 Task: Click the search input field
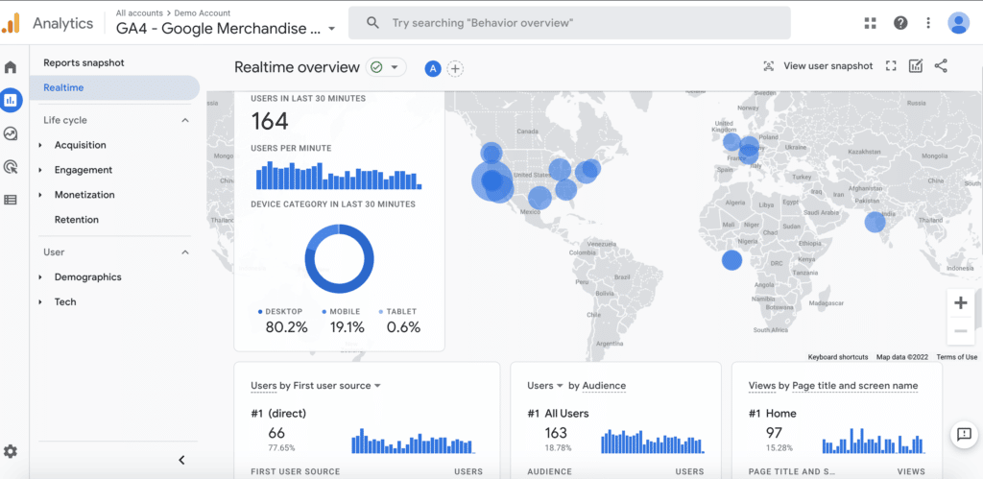576,23
